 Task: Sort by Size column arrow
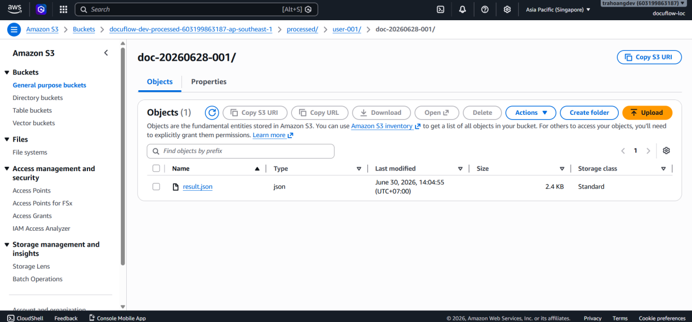click(x=562, y=169)
